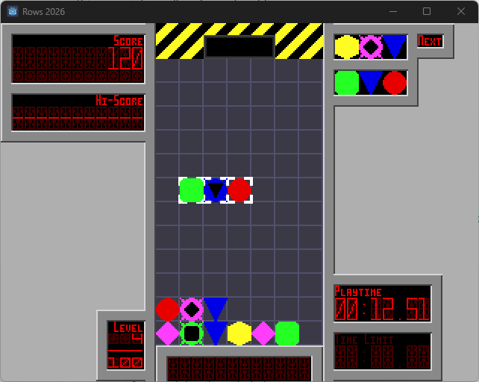The image size is (479, 382).
Task: Click the dashed Hi-Score value display
Action: click(78, 118)
